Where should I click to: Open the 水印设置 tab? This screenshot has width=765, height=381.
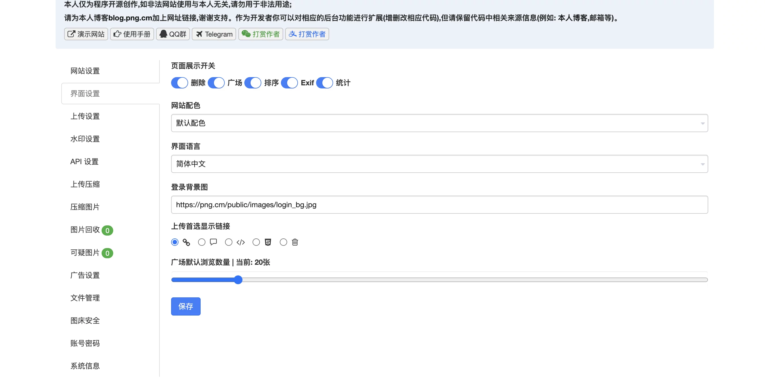click(x=110, y=139)
